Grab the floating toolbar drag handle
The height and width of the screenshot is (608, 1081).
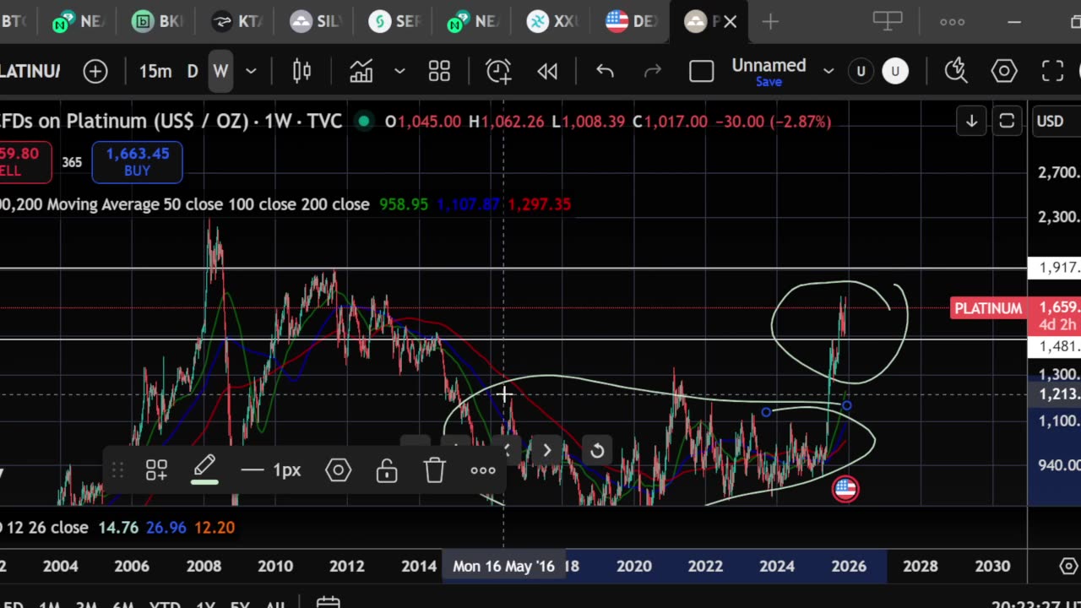(117, 470)
